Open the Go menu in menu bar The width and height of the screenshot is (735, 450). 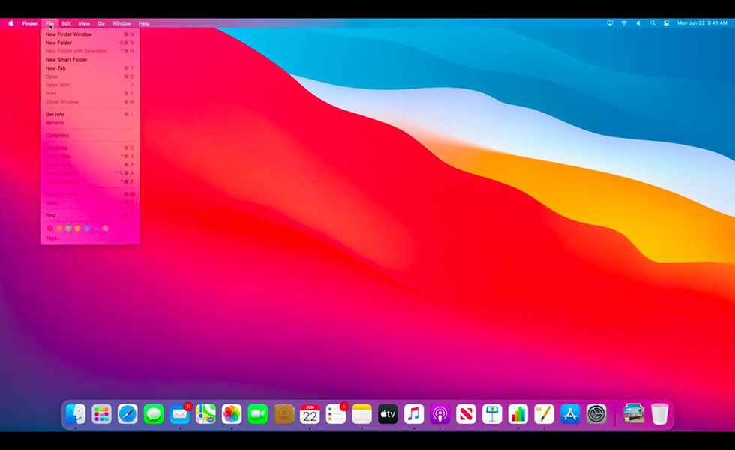(x=101, y=23)
